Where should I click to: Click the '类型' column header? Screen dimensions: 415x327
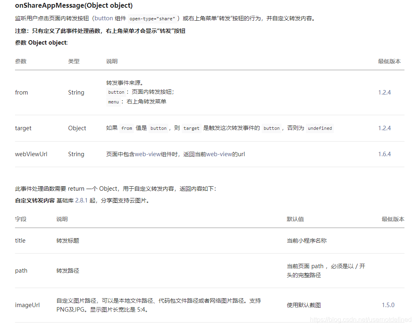click(73, 61)
